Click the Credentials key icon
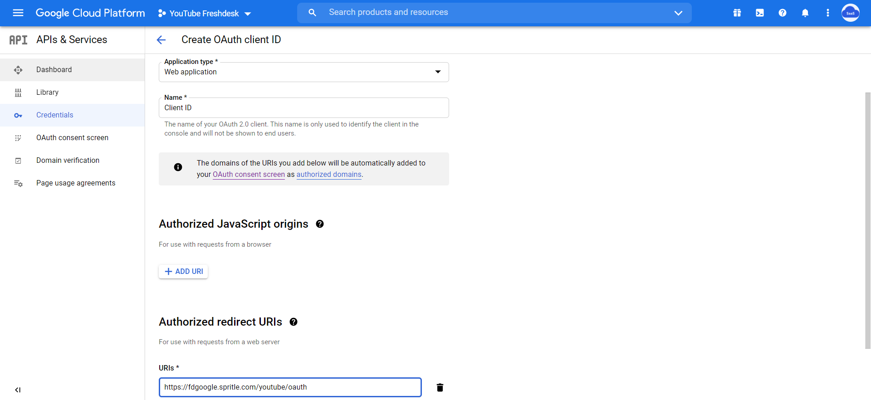 pyautogui.click(x=18, y=115)
